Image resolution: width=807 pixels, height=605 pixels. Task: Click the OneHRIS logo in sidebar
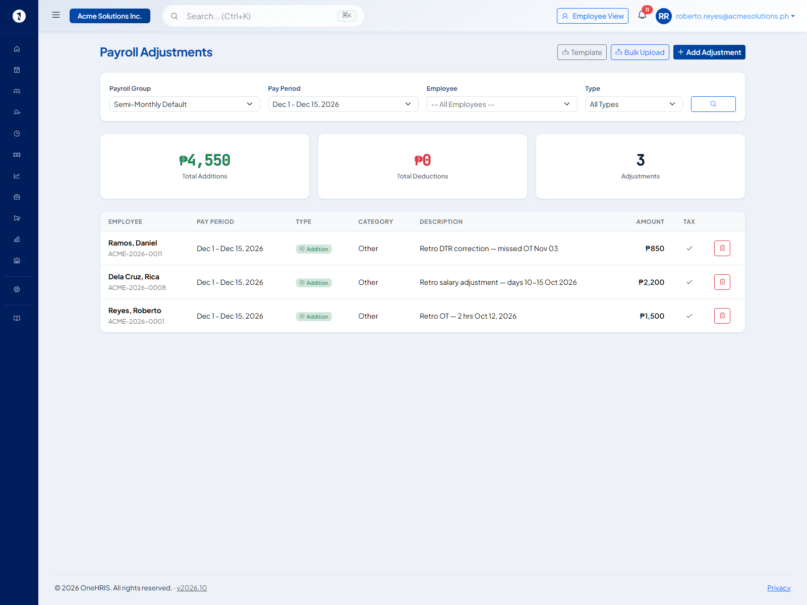19,16
